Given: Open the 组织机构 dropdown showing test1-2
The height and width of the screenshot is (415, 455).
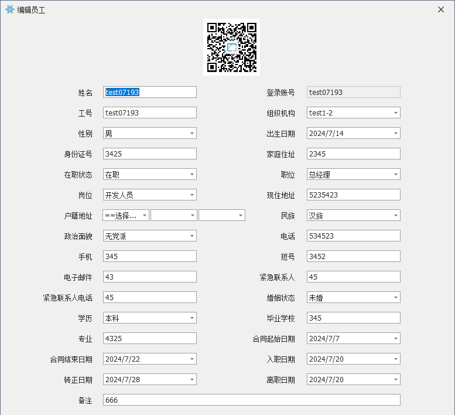Looking at the screenshot, I should pos(354,113).
